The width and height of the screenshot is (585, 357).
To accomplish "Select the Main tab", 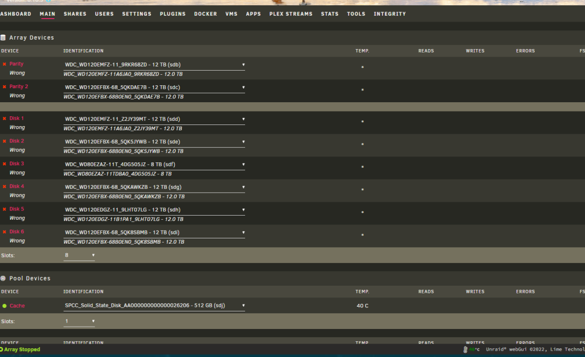I will tap(47, 14).
